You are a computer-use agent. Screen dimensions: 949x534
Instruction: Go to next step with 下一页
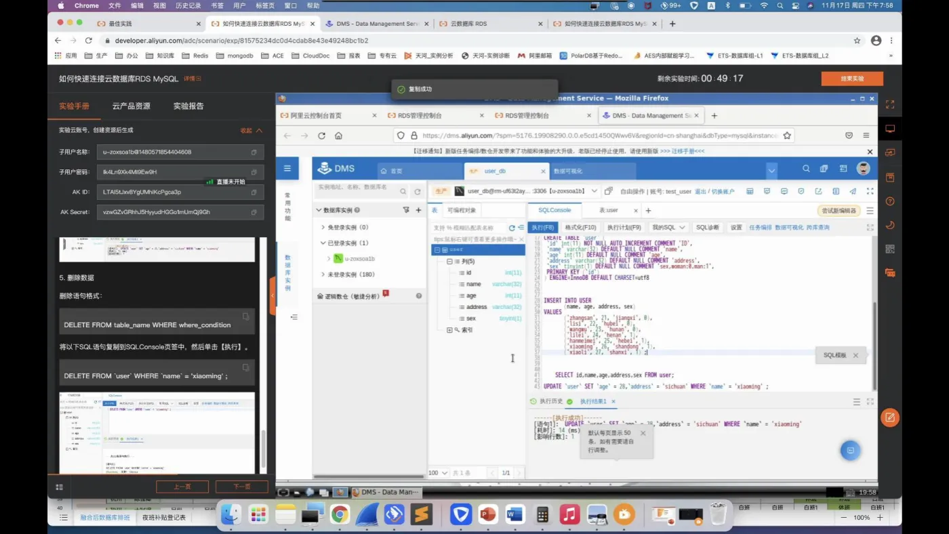click(x=242, y=487)
